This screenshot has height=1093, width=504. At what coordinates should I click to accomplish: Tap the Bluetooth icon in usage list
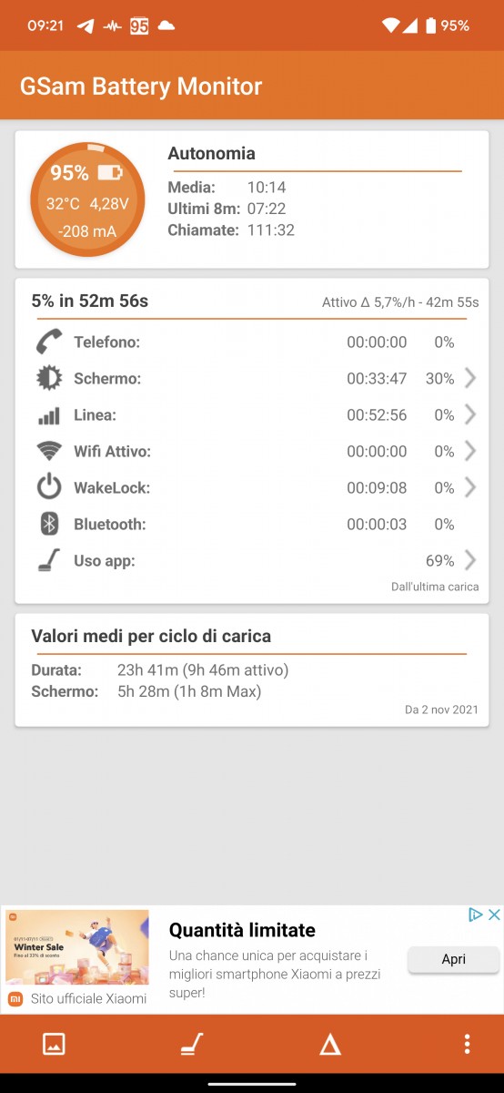coord(49,524)
